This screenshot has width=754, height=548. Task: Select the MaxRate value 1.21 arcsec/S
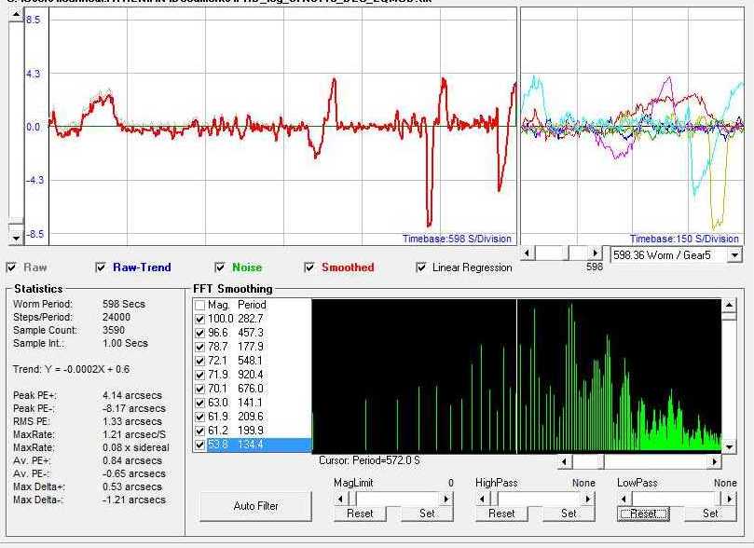134,434
